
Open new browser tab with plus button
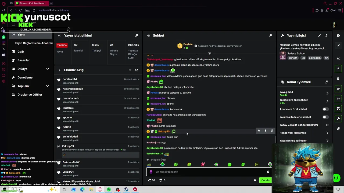pyautogui.click(x=51, y=3)
